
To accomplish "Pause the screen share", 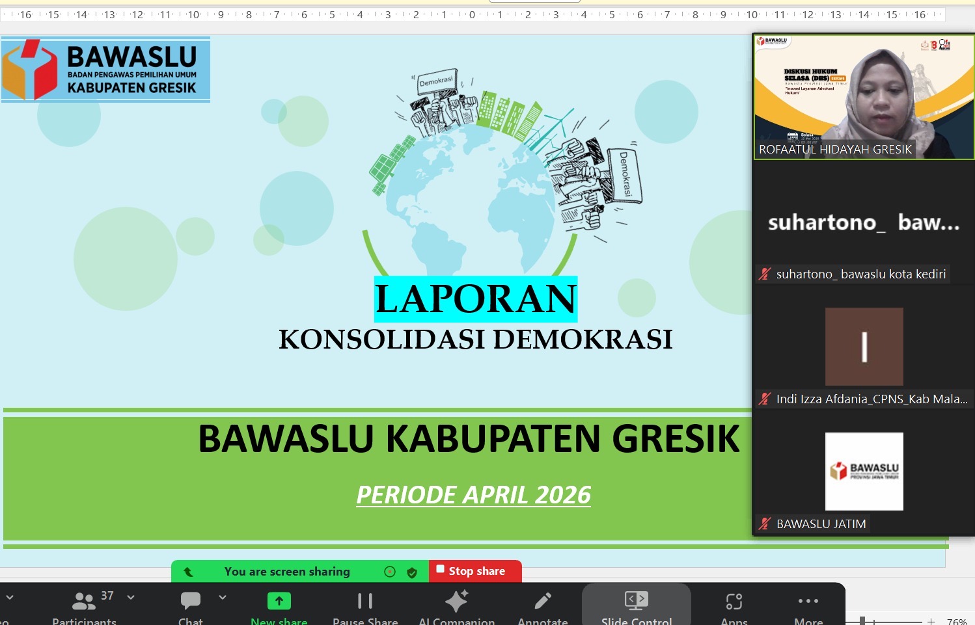I will (365, 606).
